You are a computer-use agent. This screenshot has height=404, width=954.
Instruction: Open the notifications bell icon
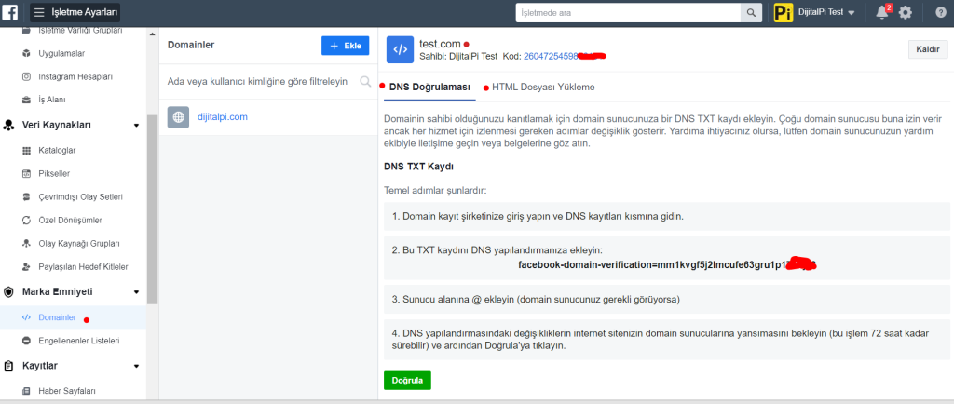coord(882,13)
